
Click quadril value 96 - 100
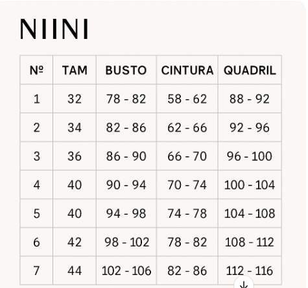tap(250, 156)
